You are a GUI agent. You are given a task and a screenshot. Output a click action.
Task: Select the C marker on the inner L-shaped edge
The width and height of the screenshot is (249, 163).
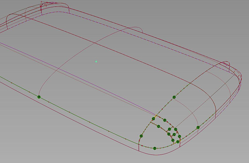click(159, 127)
